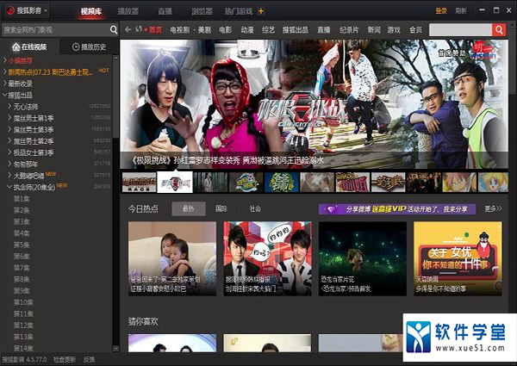517x366 pixels.
Task: Click the 更多>> link
Action: click(x=493, y=209)
